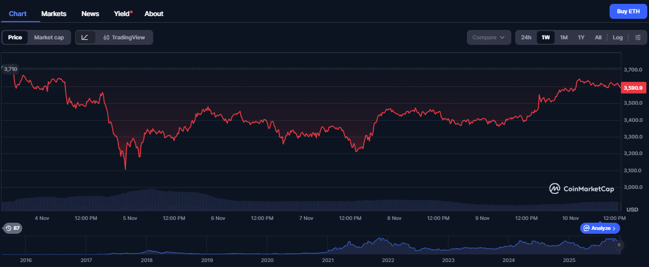This screenshot has width=649, height=267.
Task: Click the red current price label 3,590.9
Action: (x=633, y=88)
